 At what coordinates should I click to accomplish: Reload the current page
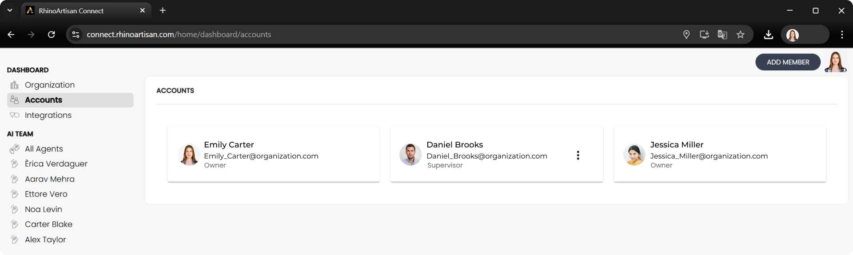pyautogui.click(x=52, y=35)
